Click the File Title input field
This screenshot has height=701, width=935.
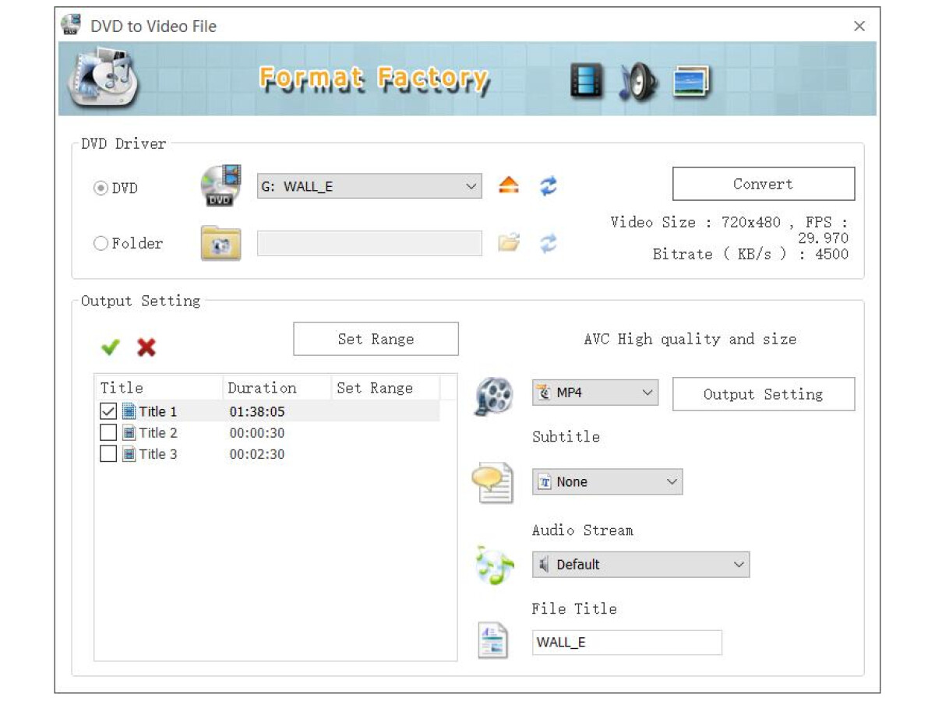pyautogui.click(x=627, y=643)
